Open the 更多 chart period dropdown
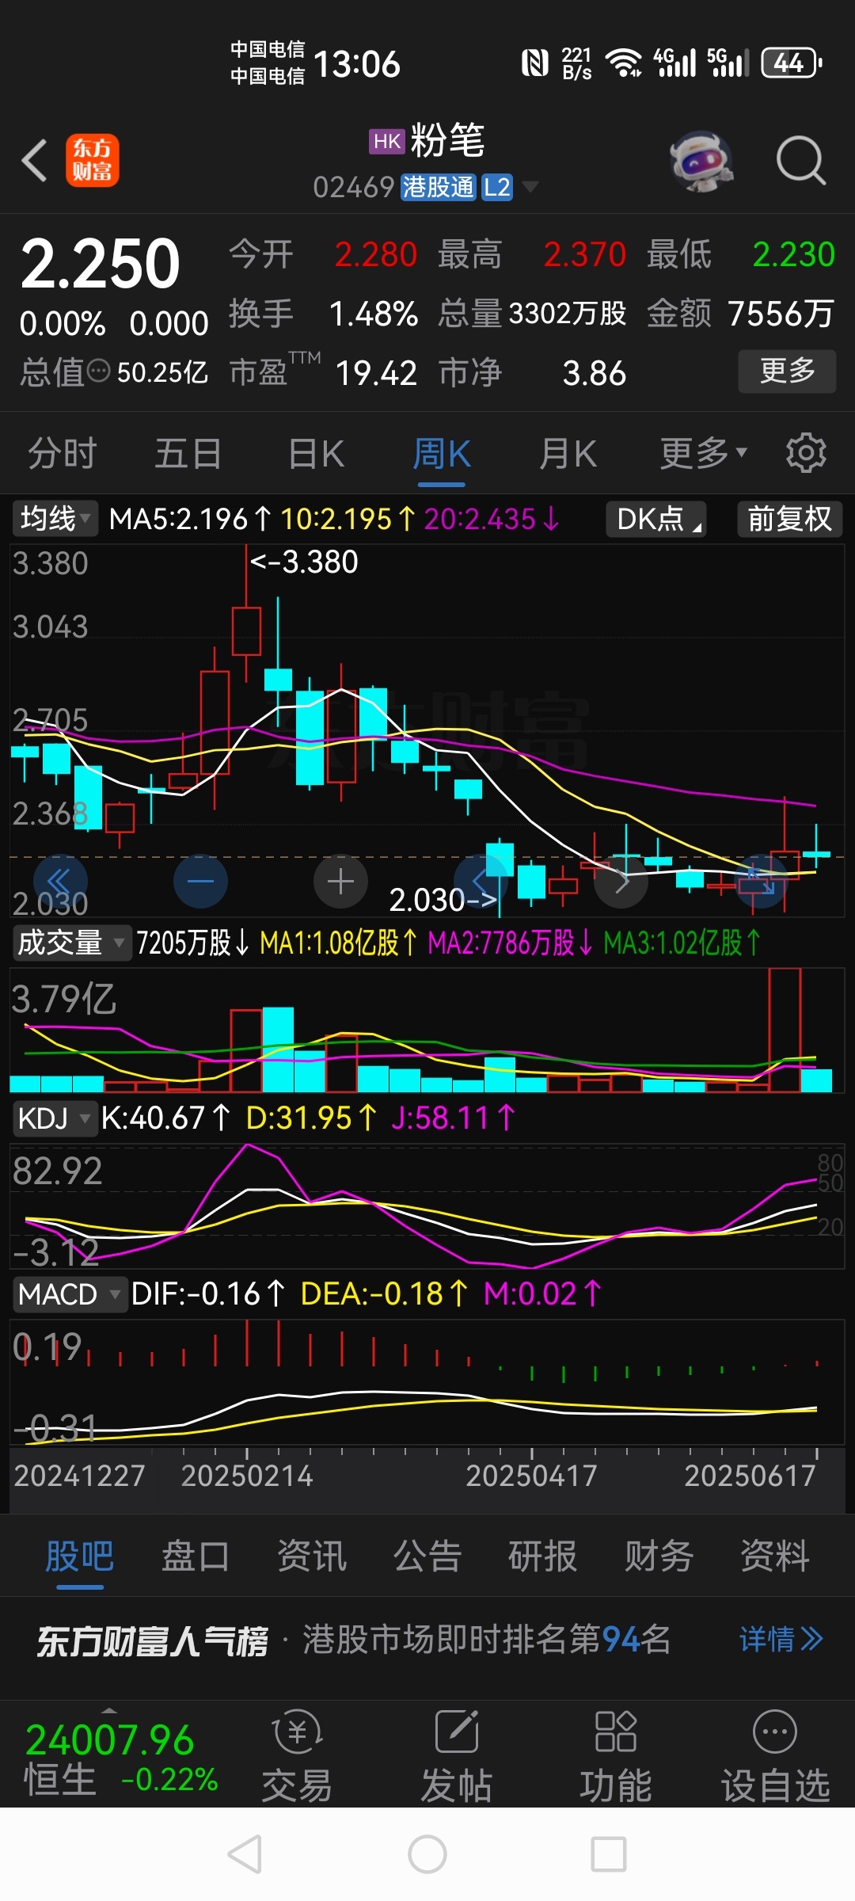Screen dimensions: 855x1901 click(704, 454)
